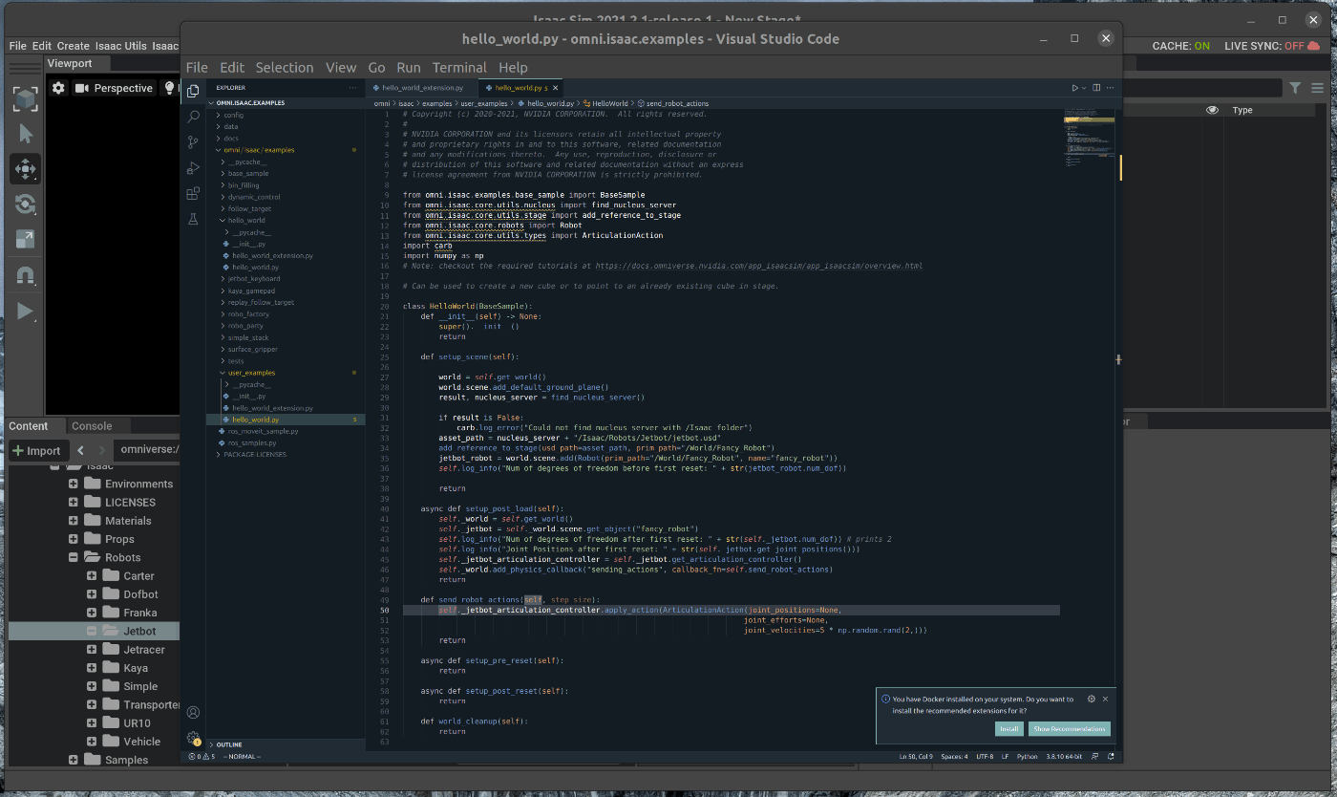The image size is (1337, 797).
Task: Click Python language mode in status bar
Action: (x=1028, y=756)
